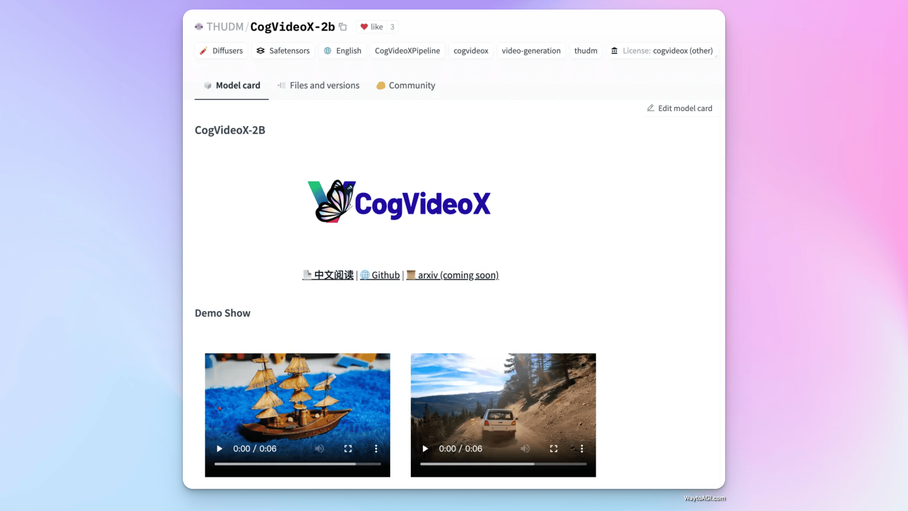Seek on the ship video progress bar
The height and width of the screenshot is (511, 908).
pyautogui.click(x=298, y=464)
